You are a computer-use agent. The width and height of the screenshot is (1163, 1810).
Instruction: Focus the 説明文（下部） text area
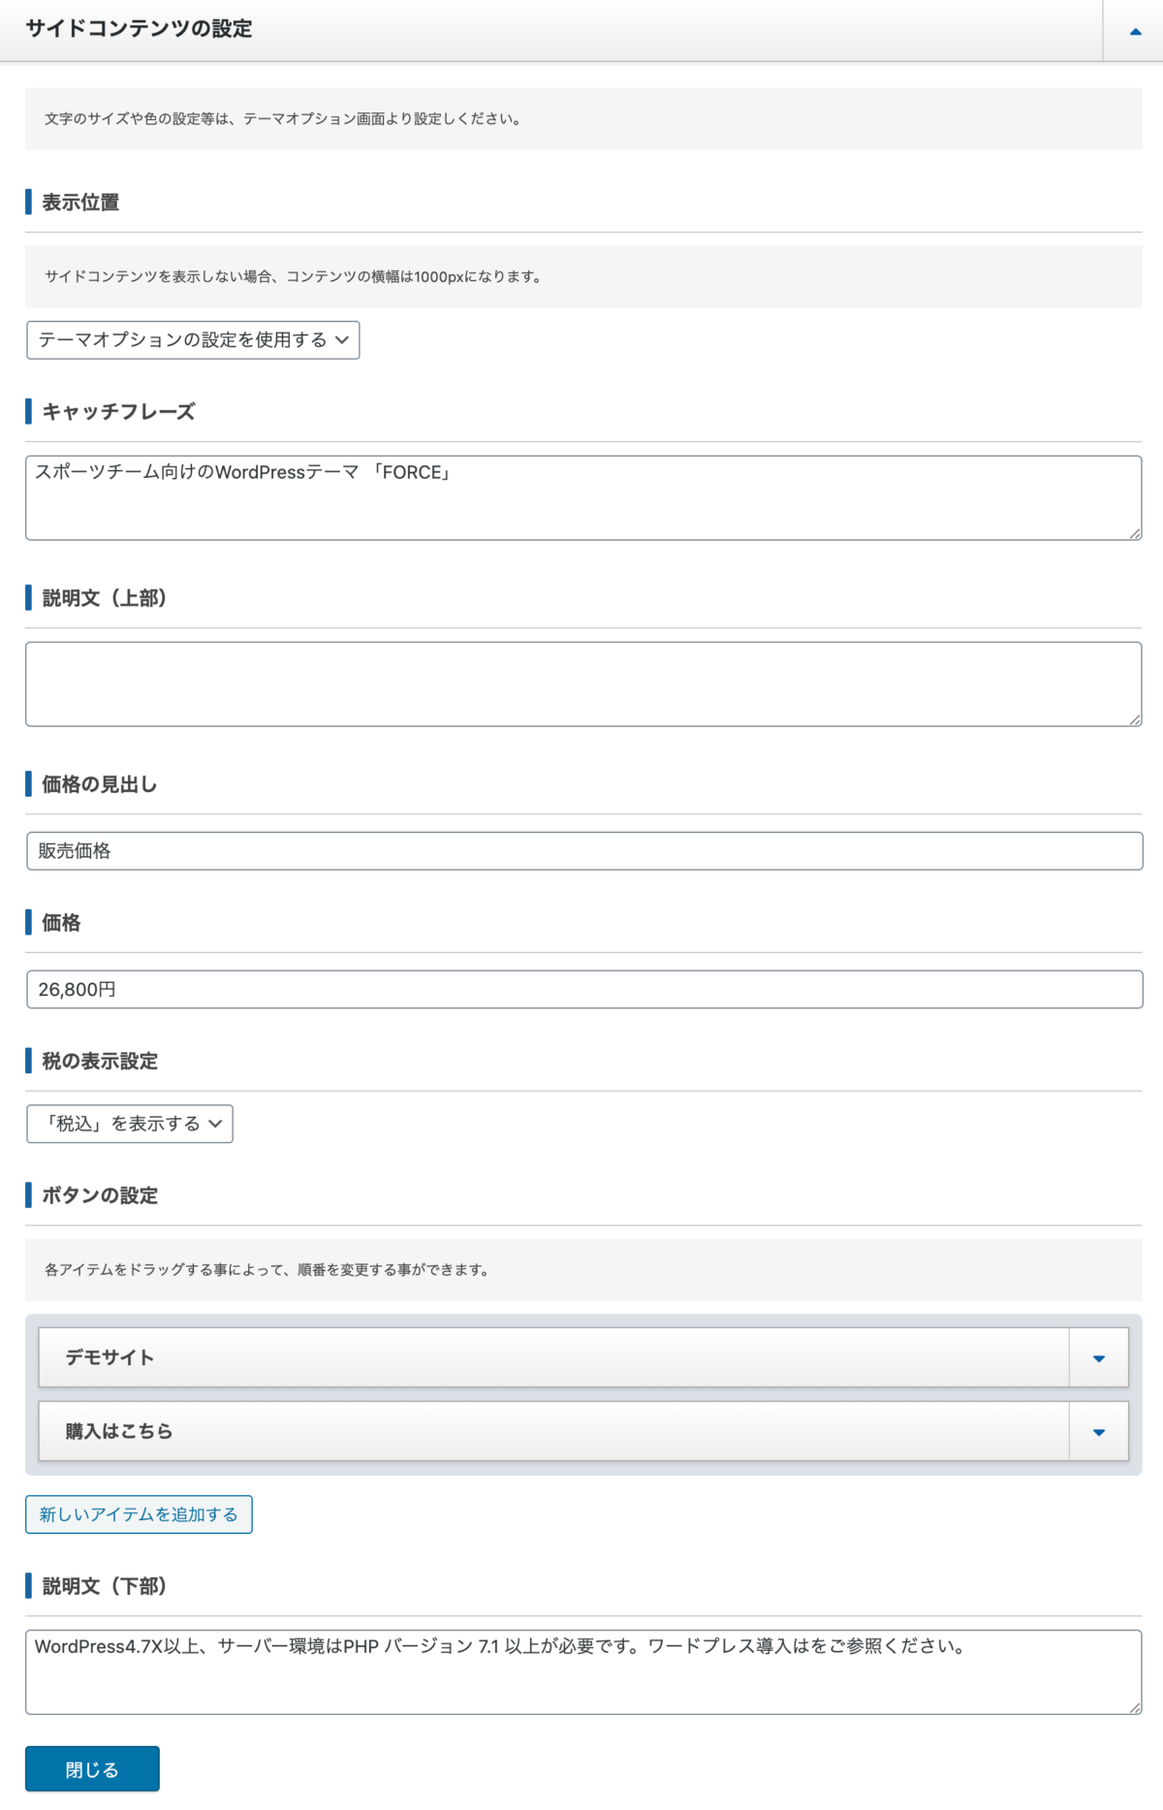coord(583,1672)
